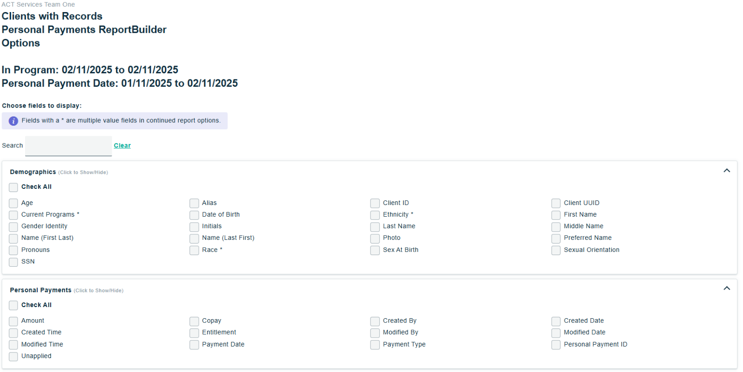Toggle the Personal Payments section header
The height and width of the screenshot is (372, 743).
[x=41, y=290]
